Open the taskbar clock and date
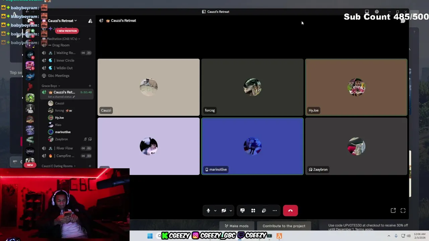 (420, 236)
